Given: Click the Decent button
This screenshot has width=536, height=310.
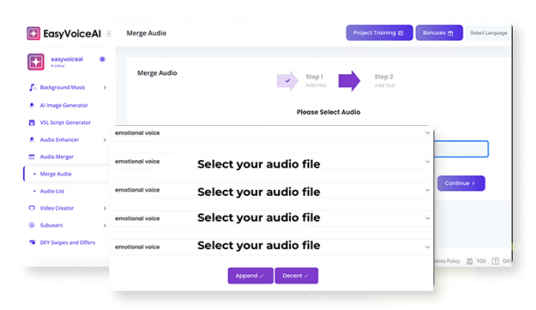Looking at the screenshot, I should click(296, 276).
